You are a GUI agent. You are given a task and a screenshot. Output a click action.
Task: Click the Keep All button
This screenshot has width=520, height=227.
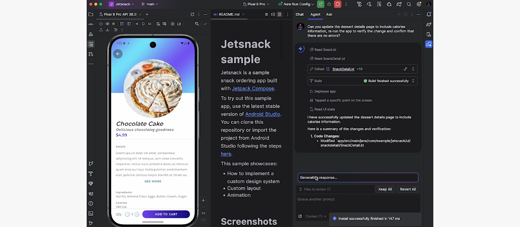(385, 189)
